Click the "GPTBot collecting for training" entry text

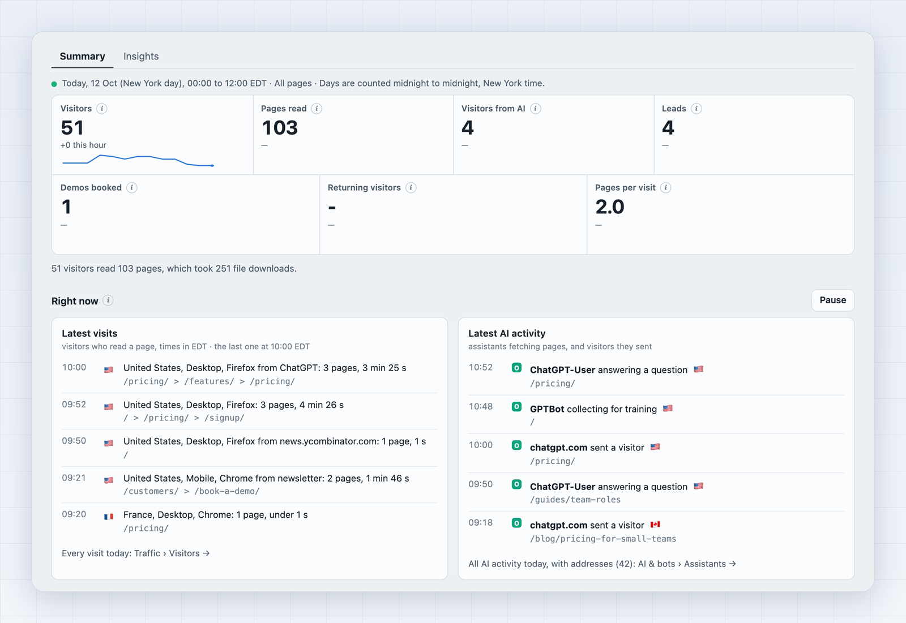(593, 409)
